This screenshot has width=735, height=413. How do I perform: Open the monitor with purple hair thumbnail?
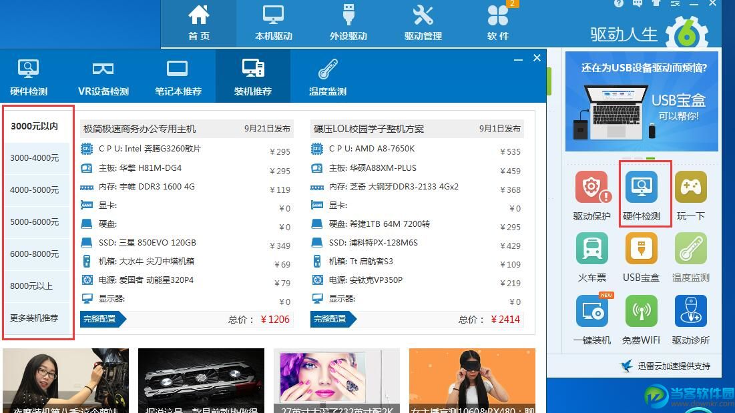coord(336,380)
